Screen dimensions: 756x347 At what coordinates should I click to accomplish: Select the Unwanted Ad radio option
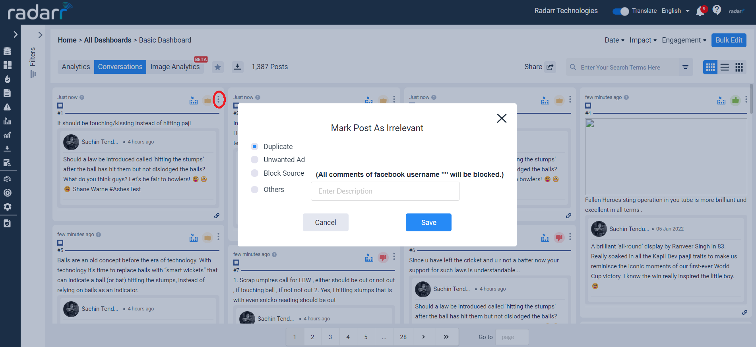click(255, 159)
